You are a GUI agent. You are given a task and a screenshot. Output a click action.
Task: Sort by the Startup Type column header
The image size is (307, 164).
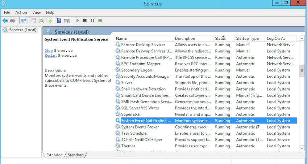250,38
